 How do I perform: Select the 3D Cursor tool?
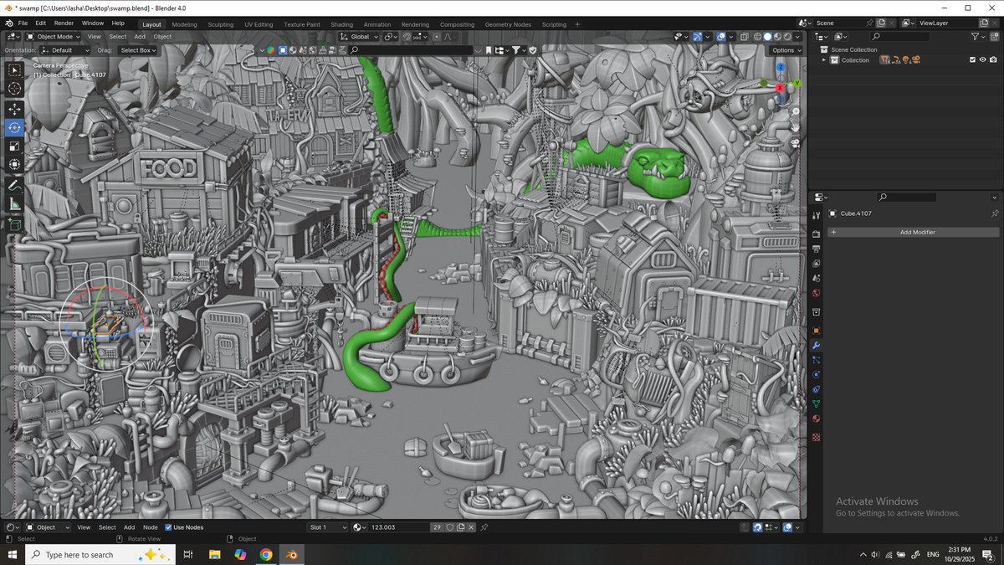(x=15, y=89)
